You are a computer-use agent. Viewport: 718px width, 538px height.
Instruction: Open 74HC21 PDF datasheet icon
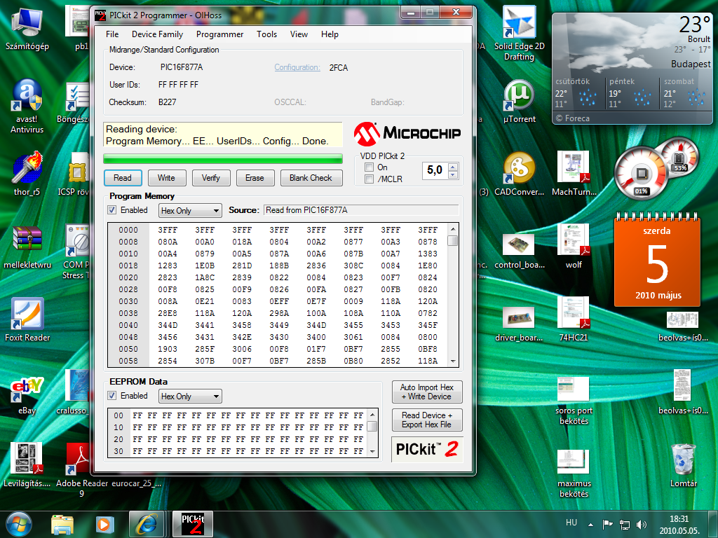574,319
